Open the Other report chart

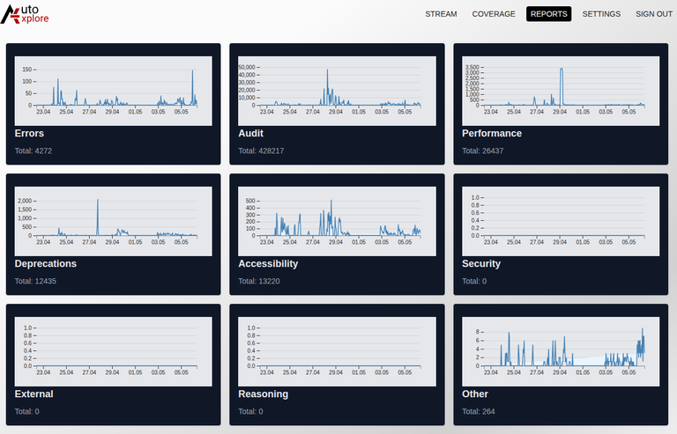coord(561,350)
